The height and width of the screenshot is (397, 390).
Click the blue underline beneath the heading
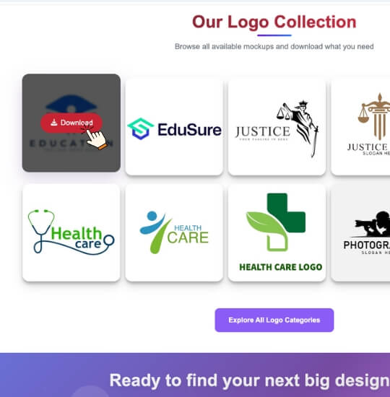(x=274, y=35)
